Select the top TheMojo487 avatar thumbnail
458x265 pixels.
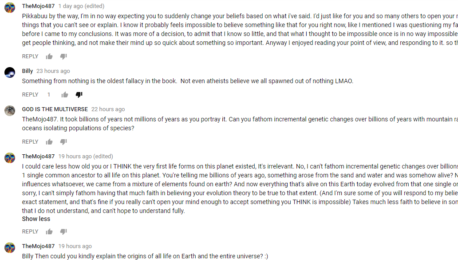tap(10, 8)
